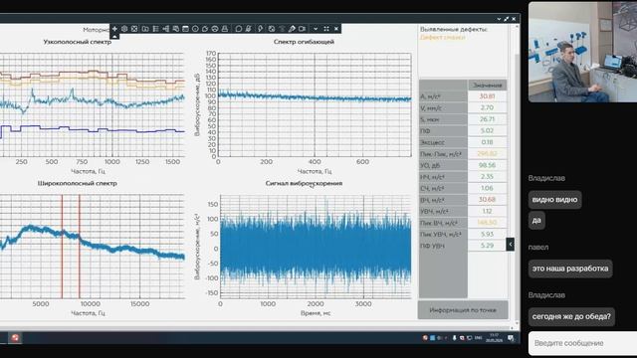Click the scrollbar up arrow of the right panel
Image resolution: width=637 pixels, height=358 pixels.
point(518,27)
